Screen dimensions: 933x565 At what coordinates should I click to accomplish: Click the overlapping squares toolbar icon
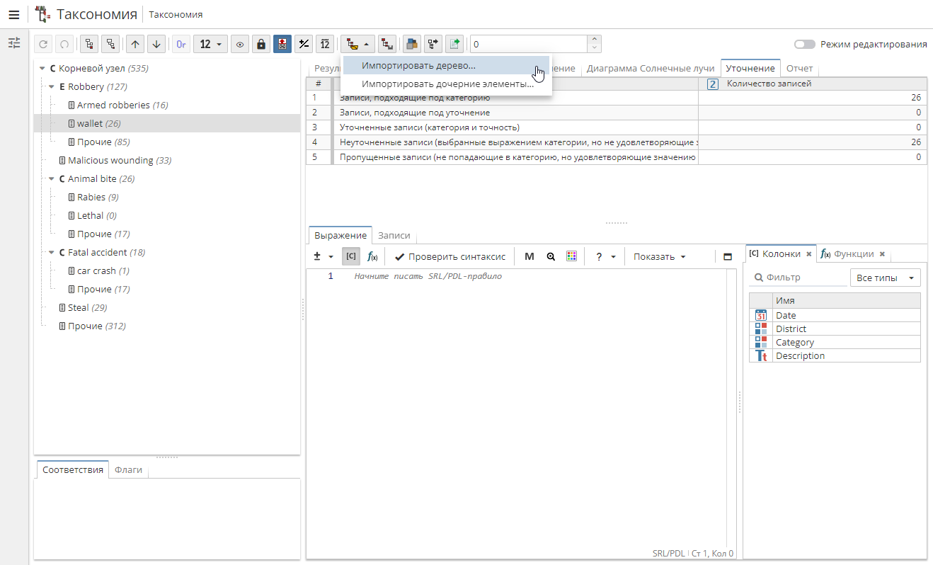pos(411,44)
